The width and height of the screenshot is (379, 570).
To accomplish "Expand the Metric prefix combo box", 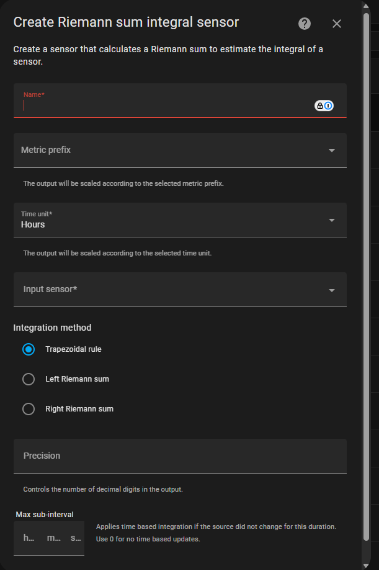I will (174, 150).
